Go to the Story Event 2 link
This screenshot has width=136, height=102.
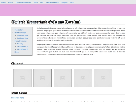pyautogui.click(x=22, y=49)
